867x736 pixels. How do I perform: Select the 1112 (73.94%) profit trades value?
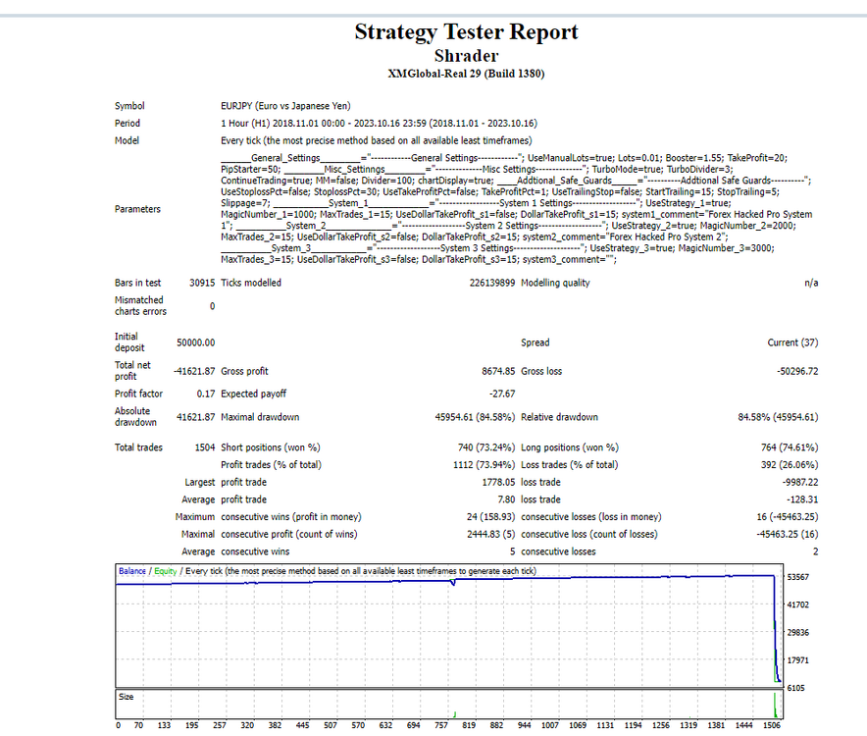[484, 465]
